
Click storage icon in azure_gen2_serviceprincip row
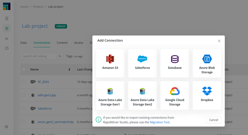tap(33, 122)
